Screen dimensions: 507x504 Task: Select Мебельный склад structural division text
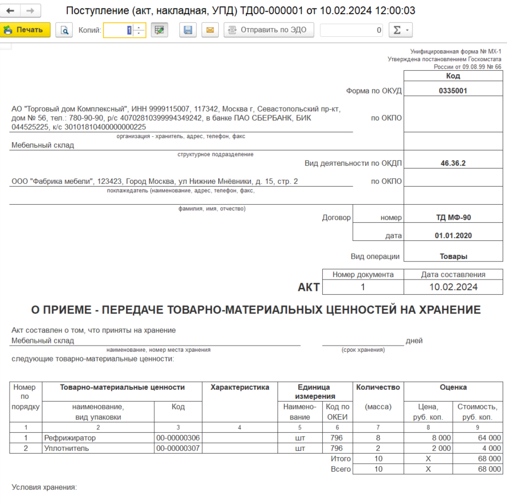coord(43,145)
